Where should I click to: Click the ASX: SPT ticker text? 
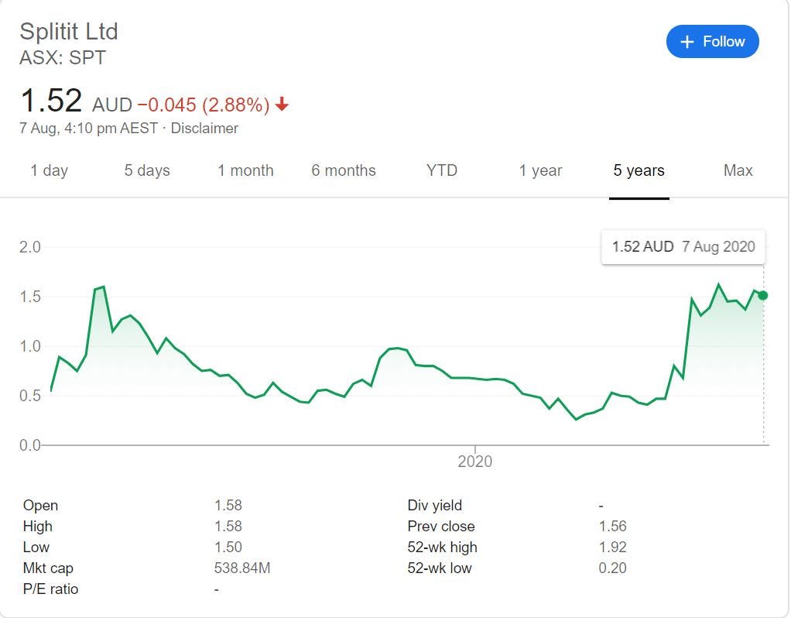tap(63, 57)
